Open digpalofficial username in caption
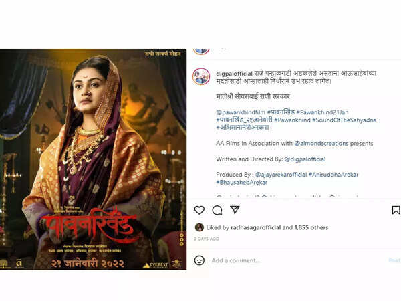Screen dimensions: 401x301 [x=235, y=74]
